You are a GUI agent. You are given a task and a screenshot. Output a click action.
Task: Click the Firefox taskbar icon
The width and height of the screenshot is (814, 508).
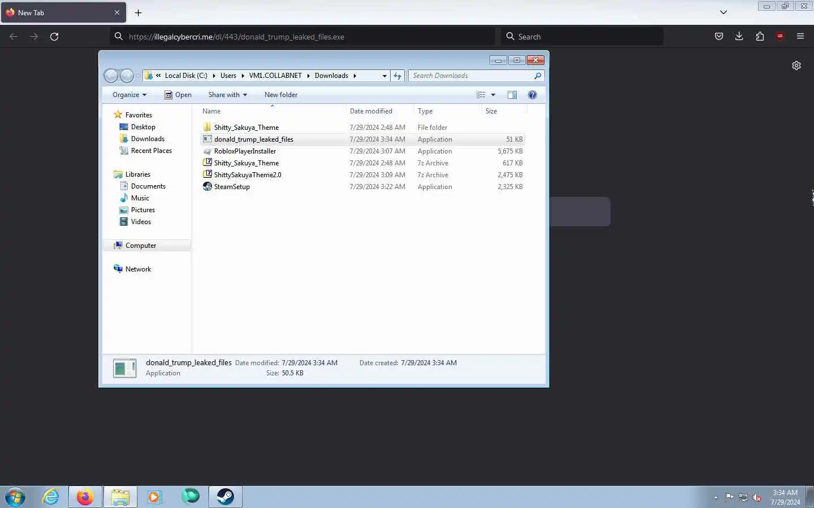click(x=85, y=497)
